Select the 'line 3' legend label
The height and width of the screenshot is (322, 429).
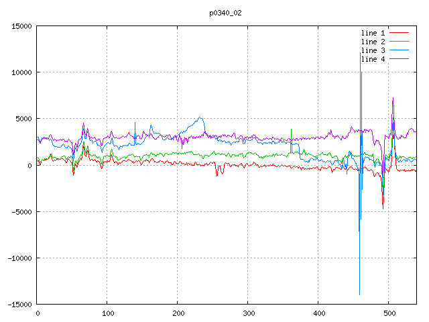click(x=373, y=50)
